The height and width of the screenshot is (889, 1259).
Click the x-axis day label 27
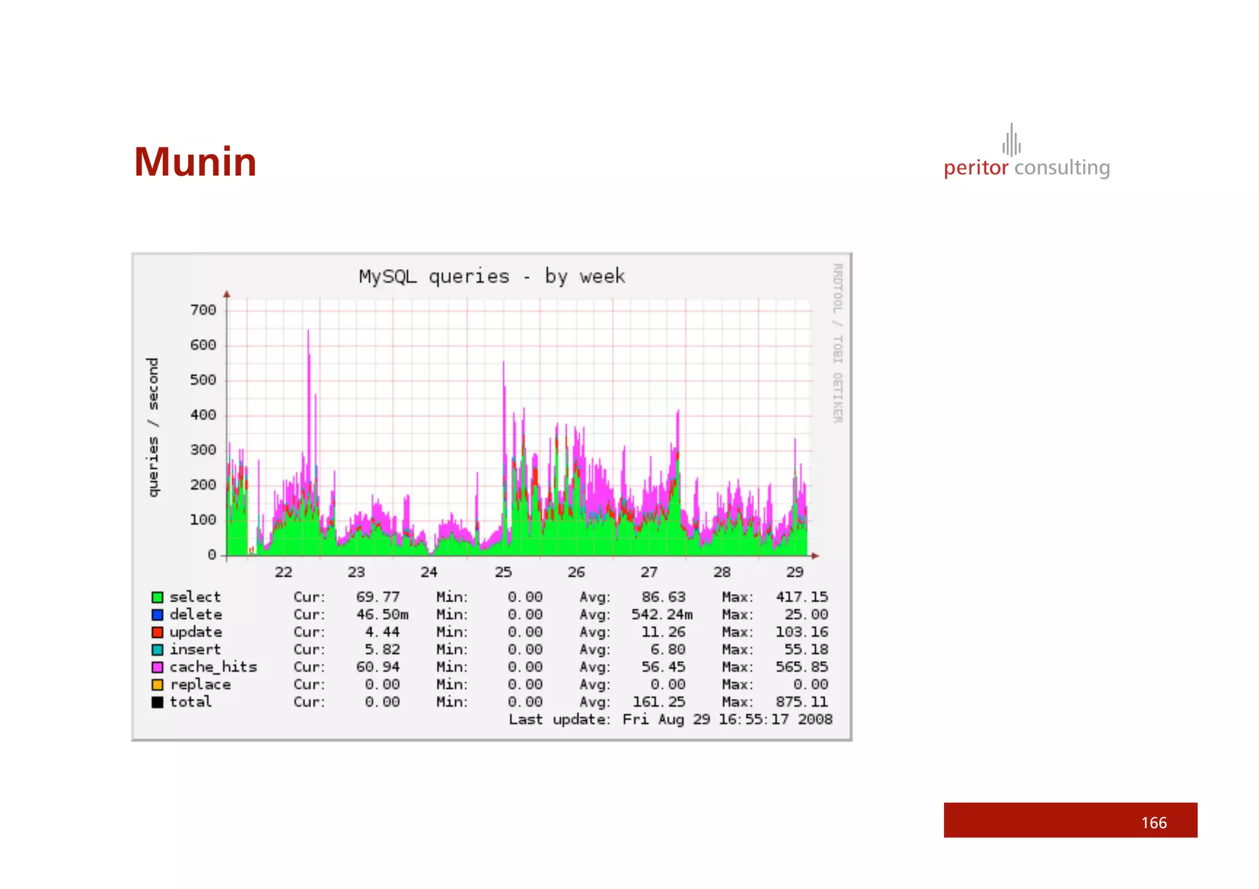point(649,573)
